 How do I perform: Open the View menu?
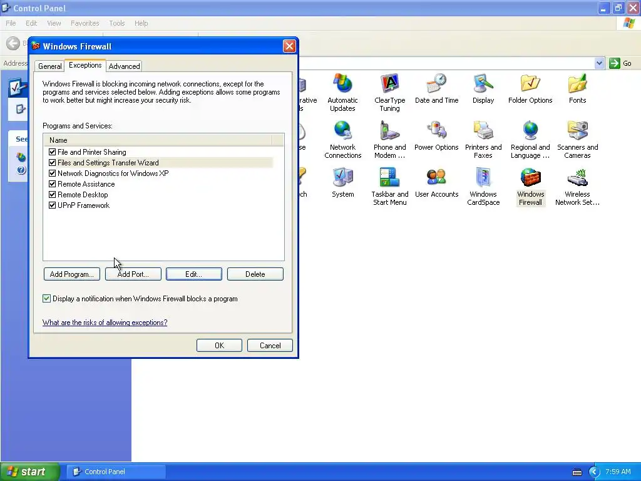point(54,23)
